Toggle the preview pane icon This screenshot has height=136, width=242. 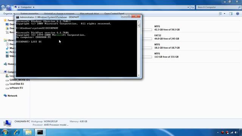[231, 14]
